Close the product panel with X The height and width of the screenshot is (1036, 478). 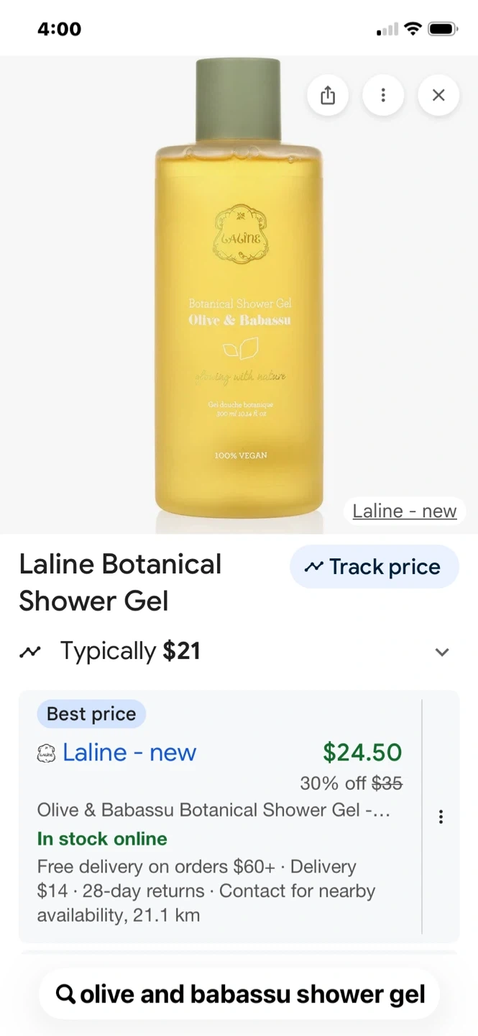pyautogui.click(x=438, y=95)
